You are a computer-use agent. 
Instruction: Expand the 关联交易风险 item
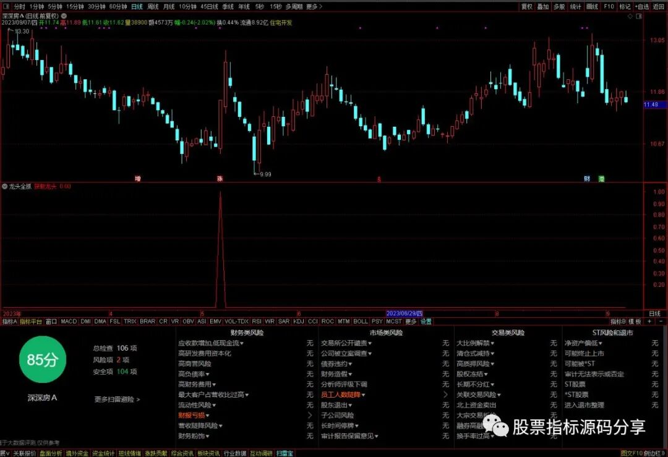click(x=479, y=395)
